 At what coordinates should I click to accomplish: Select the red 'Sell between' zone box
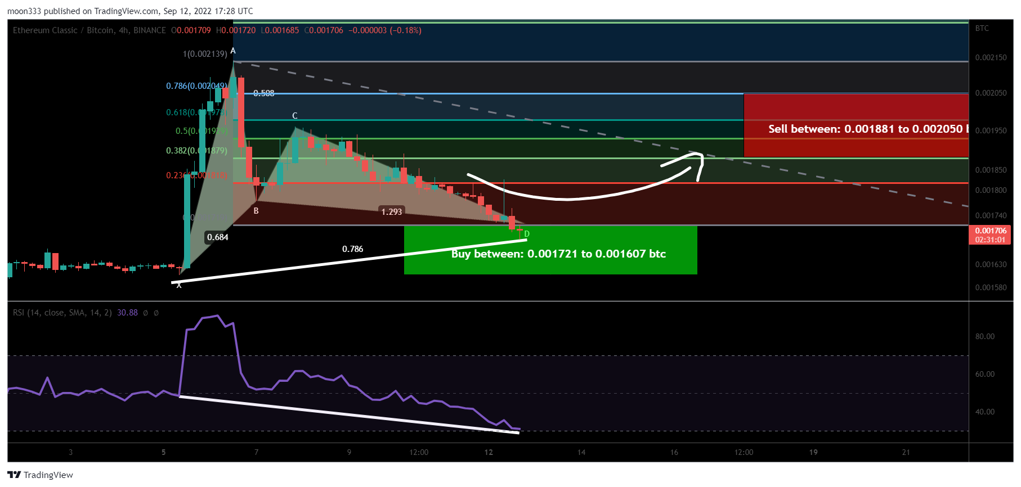[x=856, y=125]
